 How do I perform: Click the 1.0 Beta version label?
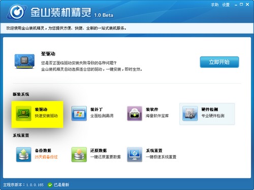tap(104, 15)
